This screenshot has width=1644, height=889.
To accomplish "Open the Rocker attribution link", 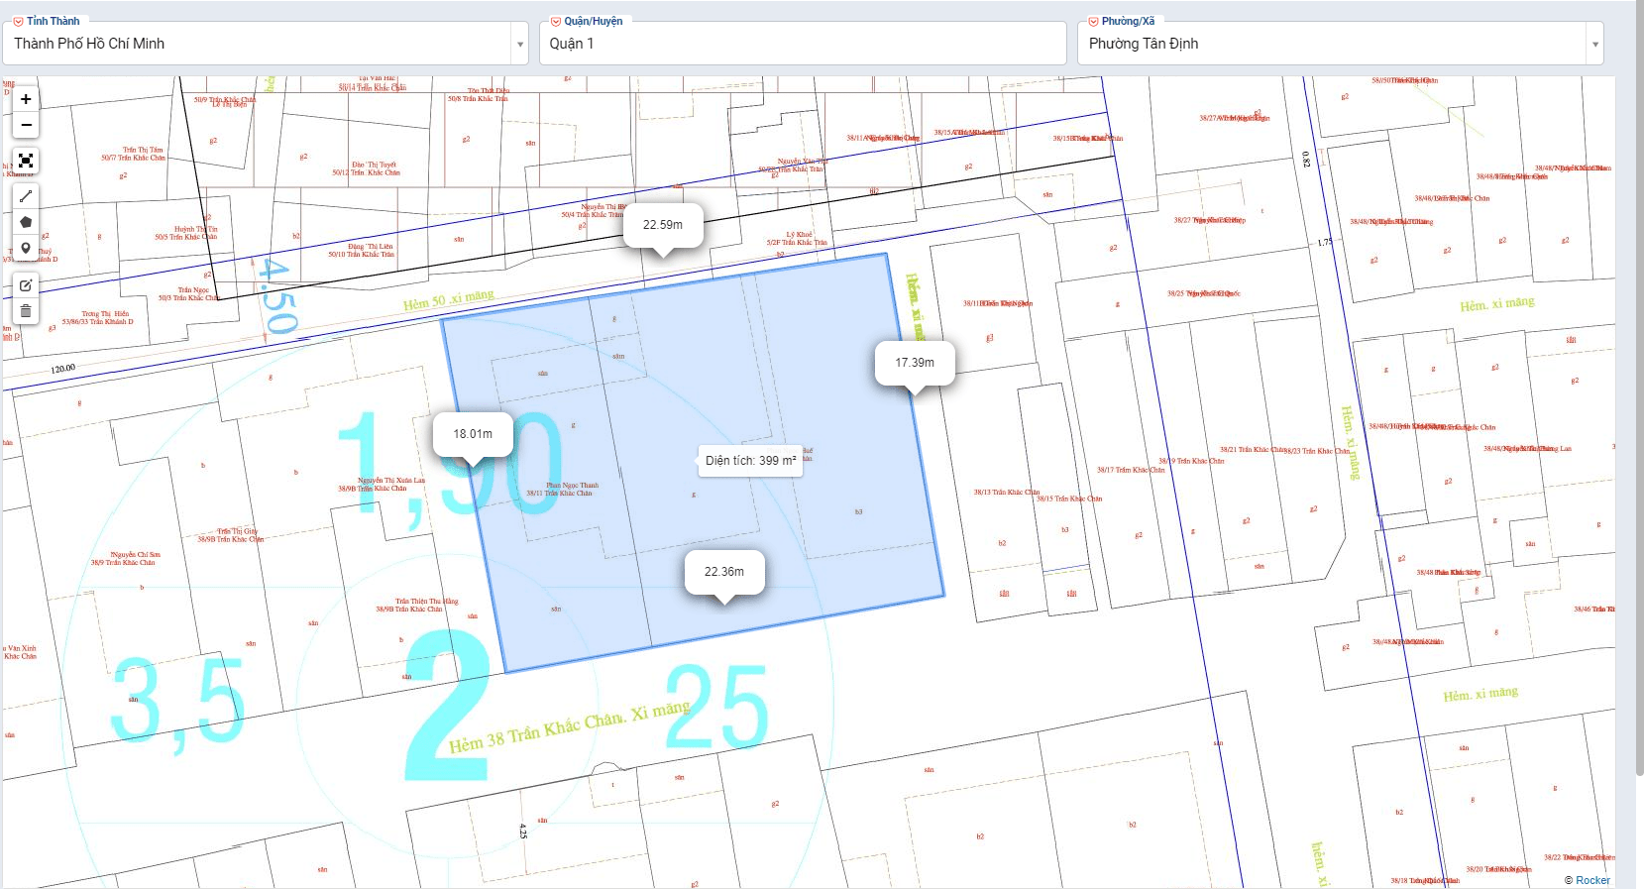I will [1592, 880].
